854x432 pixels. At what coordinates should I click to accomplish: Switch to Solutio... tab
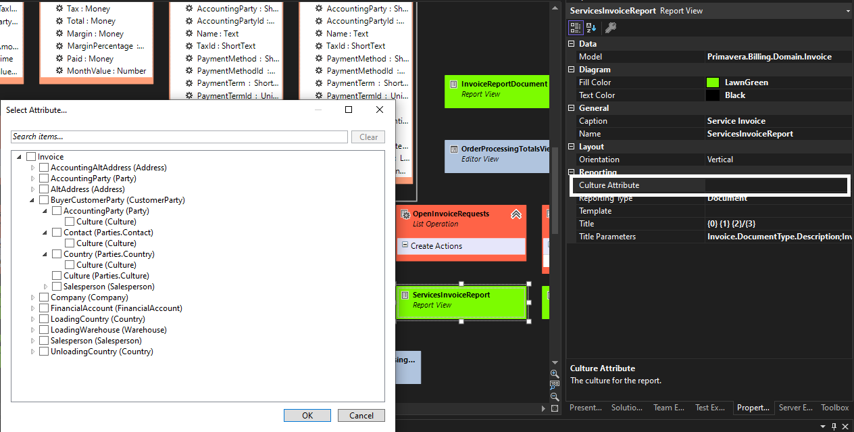(x=627, y=408)
